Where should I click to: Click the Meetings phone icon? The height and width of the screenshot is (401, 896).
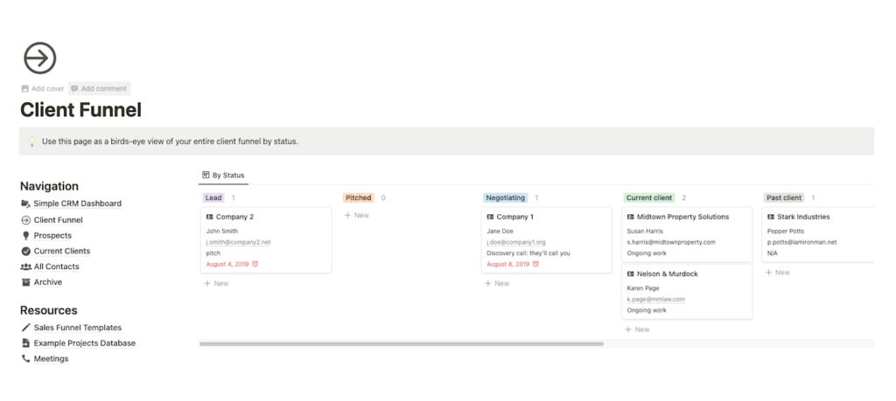click(x=25, y=359)
